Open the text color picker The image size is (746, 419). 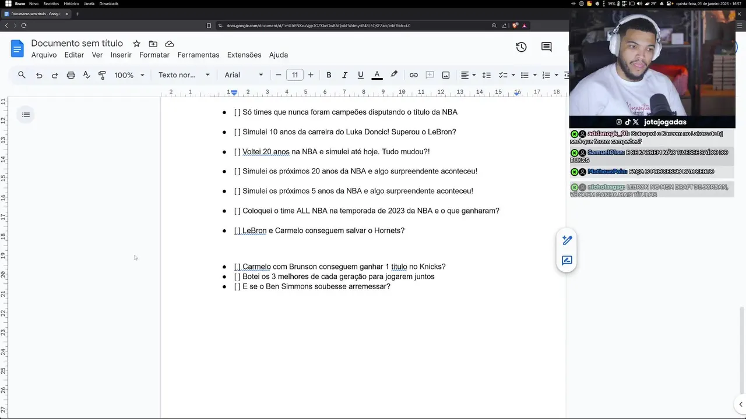[x=377, y=75]
